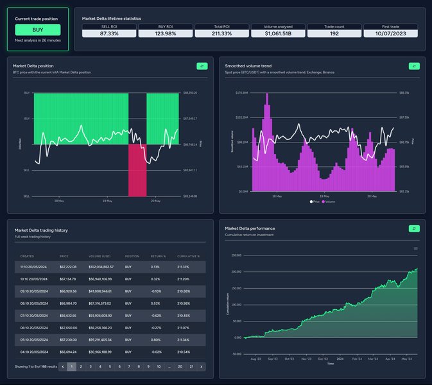Viewport: 432px width, 385px height.
Task: Go to trading history page 3
Action: pyautogui.click(x=91, y=366)
